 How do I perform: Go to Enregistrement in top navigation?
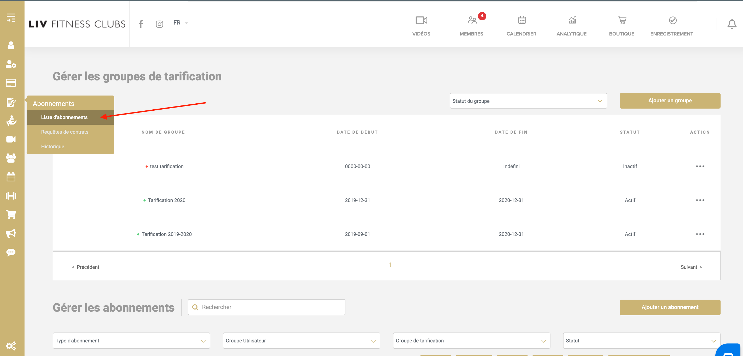click(672, 26)
